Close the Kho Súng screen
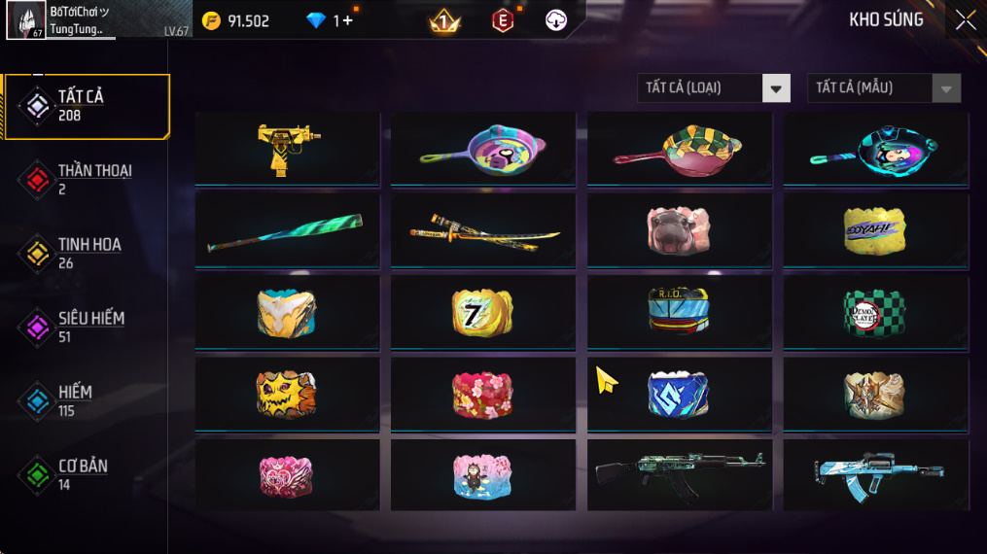Viewport: 987px width, 554px height. [966, 20]
